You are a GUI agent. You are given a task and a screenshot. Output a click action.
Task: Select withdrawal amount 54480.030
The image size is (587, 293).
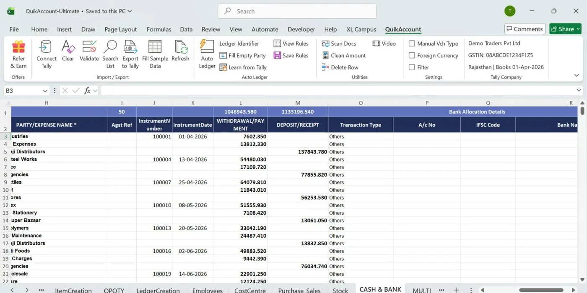(x=240, y=159)
